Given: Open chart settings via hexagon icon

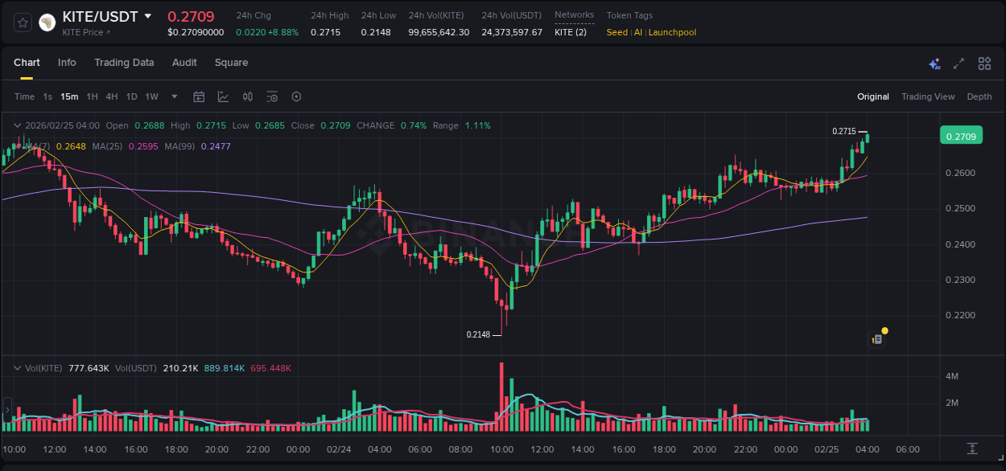Looking at the screenshot, I should pos(296,96).
